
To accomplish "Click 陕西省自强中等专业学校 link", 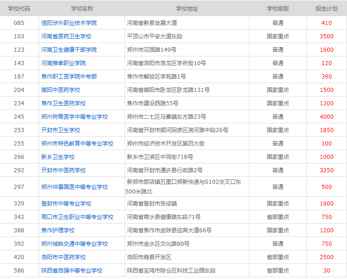I will coord(72,271).
